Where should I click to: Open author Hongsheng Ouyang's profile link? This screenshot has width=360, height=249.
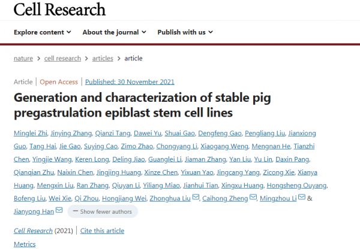tap(296, 186)
